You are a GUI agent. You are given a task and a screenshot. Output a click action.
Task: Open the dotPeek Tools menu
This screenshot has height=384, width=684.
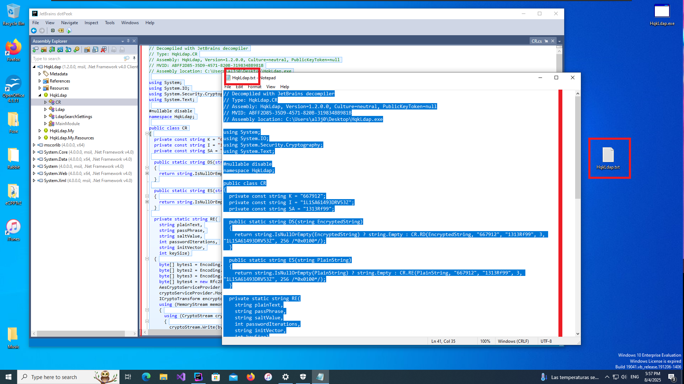(x=110, y=23)
